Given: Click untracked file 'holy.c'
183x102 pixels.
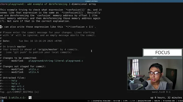Looking at the screenshot, I should click(16, 84).
